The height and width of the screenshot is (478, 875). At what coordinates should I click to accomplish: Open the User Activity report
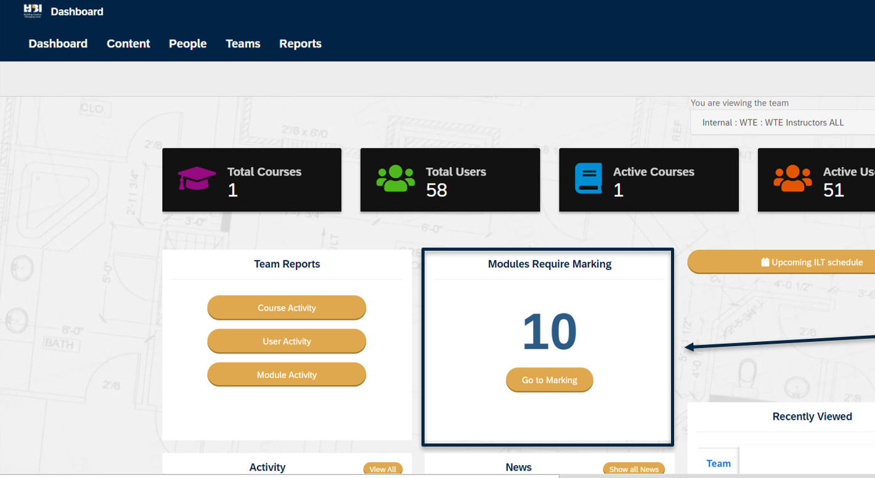coord(287,341)
